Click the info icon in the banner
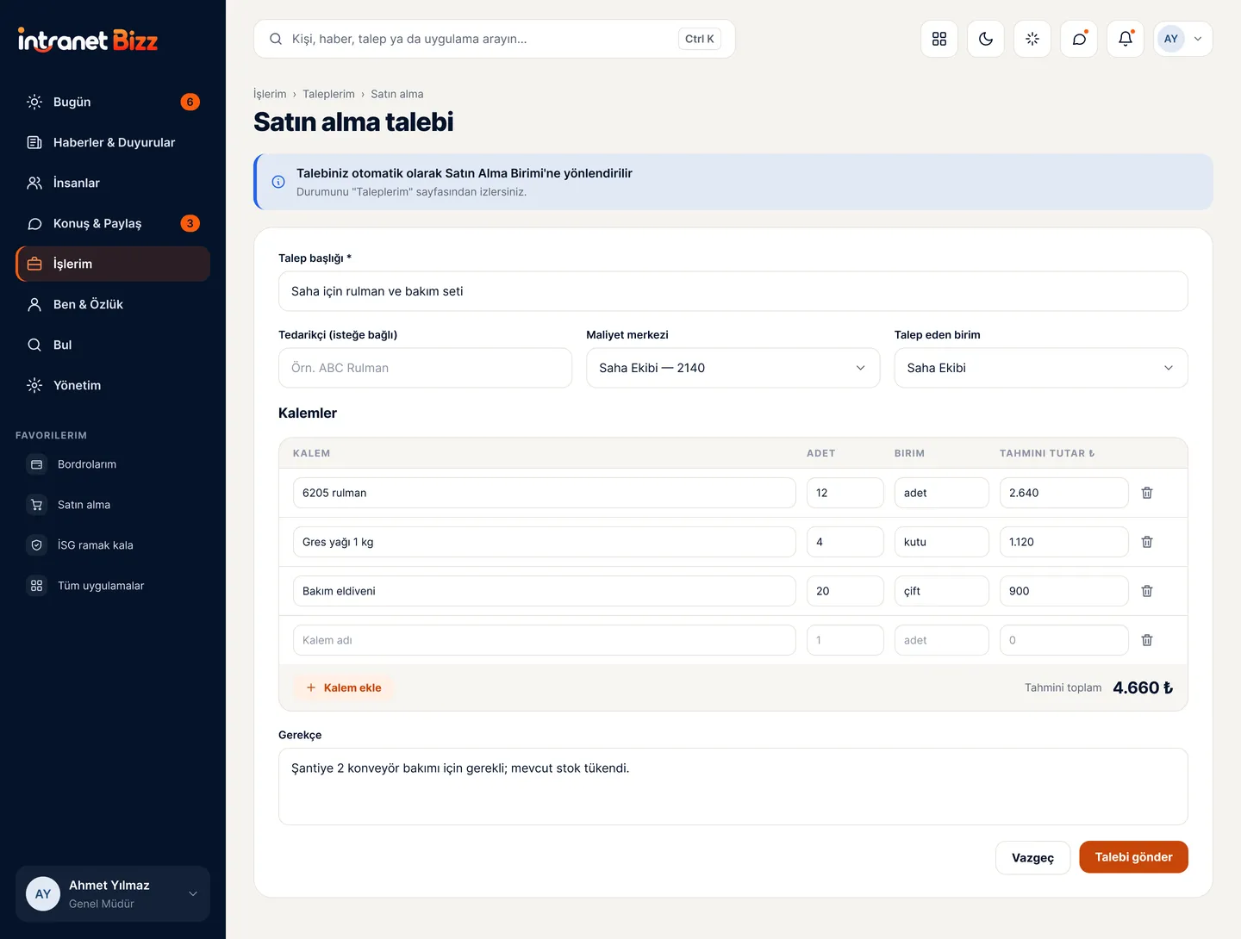The image size is (1241, 939). [278, 182]
